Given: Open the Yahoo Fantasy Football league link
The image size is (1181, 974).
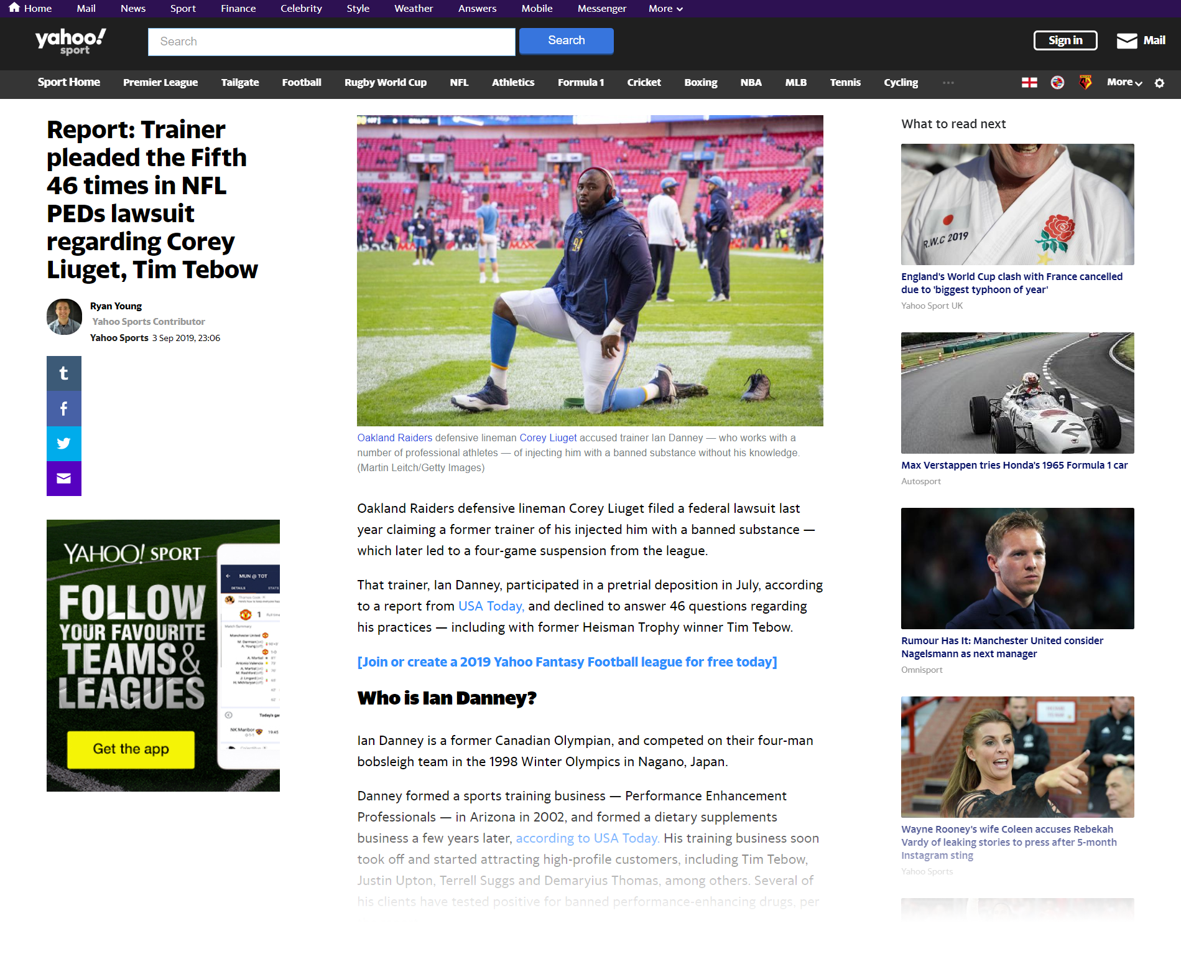Looking at the screenshot, I should pyautogui.click(x=567, y=662).
